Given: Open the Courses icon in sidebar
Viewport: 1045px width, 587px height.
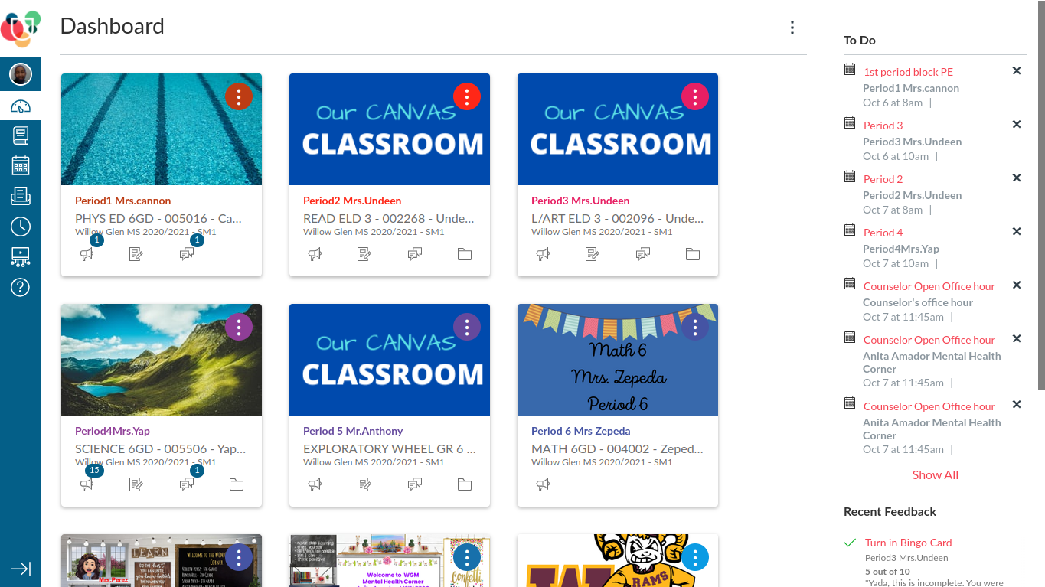Looking at the screenshot, I should (21, 136).
